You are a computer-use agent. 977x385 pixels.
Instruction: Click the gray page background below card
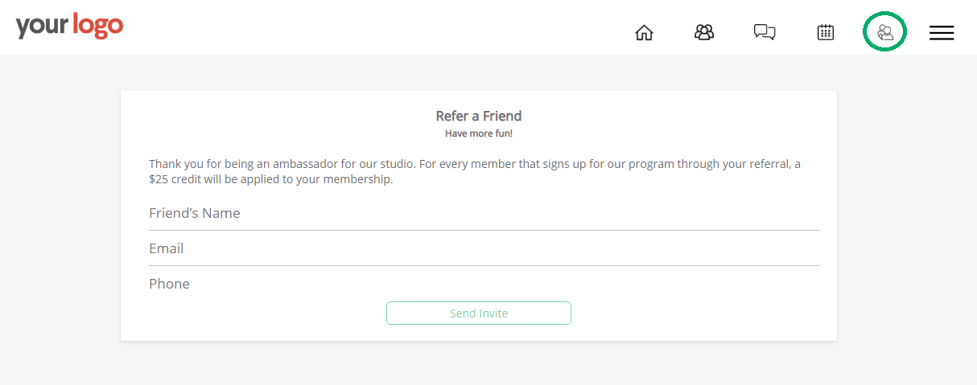click(x=483, y=364)
